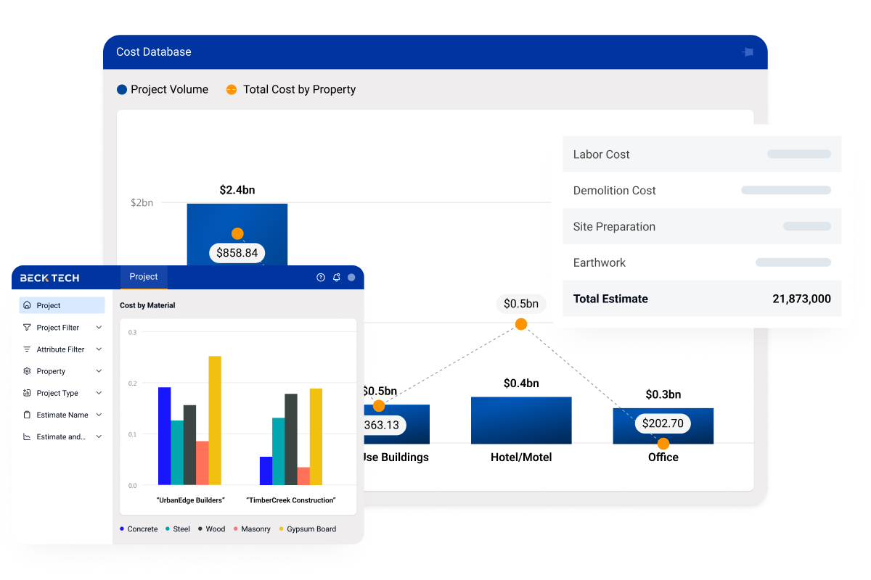Click the Project Type icon
The width and height of the screenshot is (871, 580).
point(27,393)
